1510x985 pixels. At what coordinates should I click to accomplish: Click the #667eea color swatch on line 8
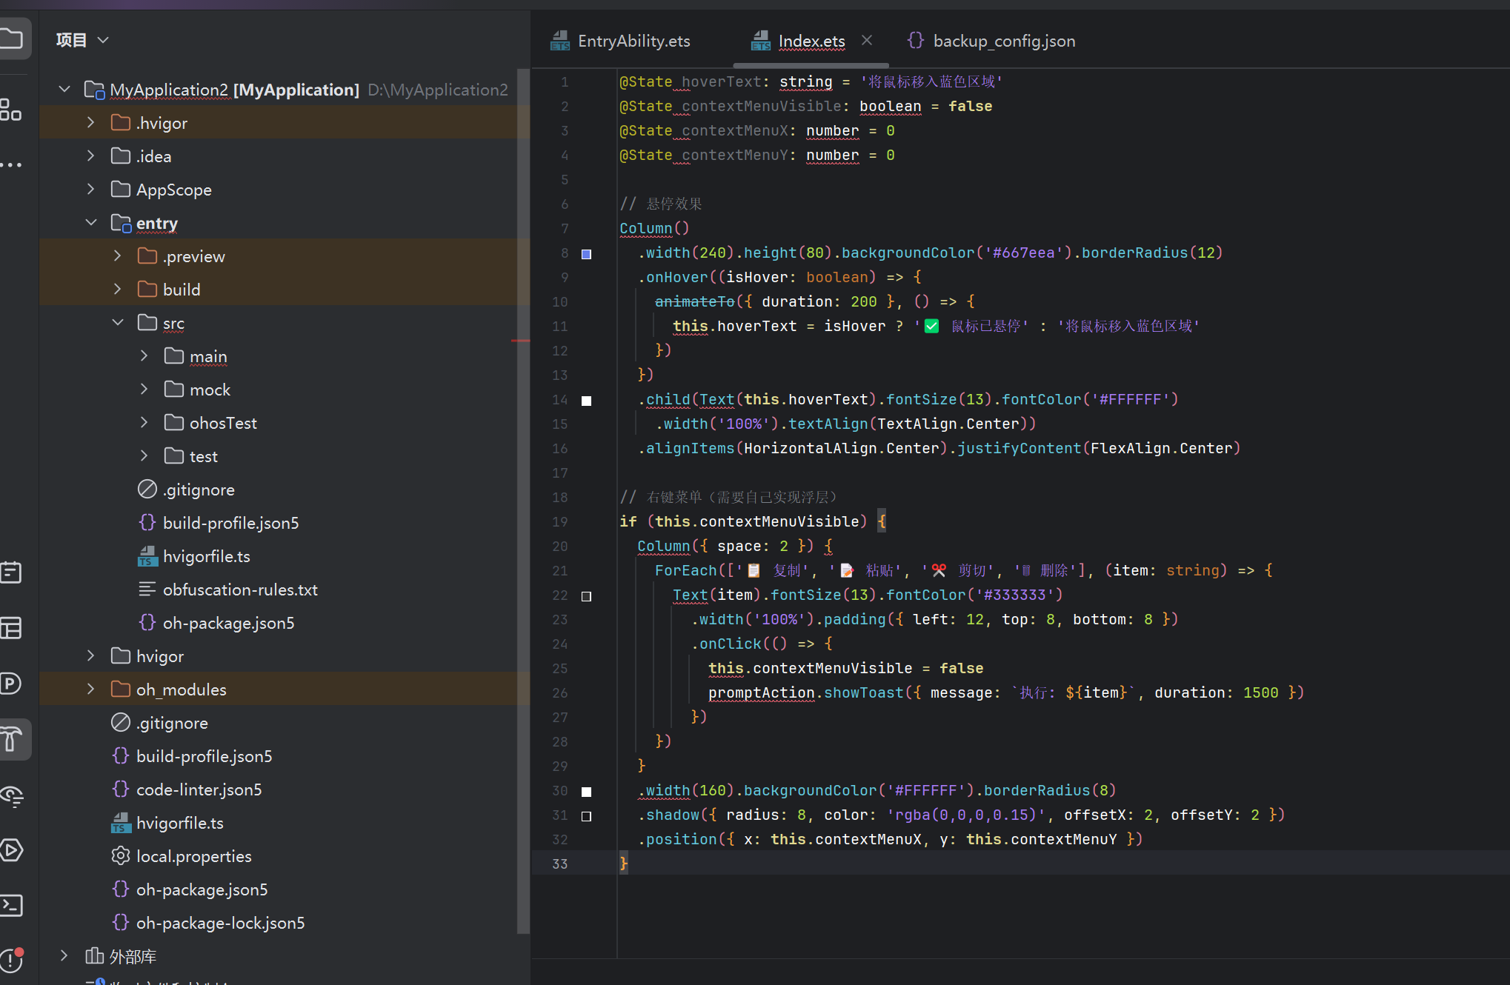click(x=586, y=254)
